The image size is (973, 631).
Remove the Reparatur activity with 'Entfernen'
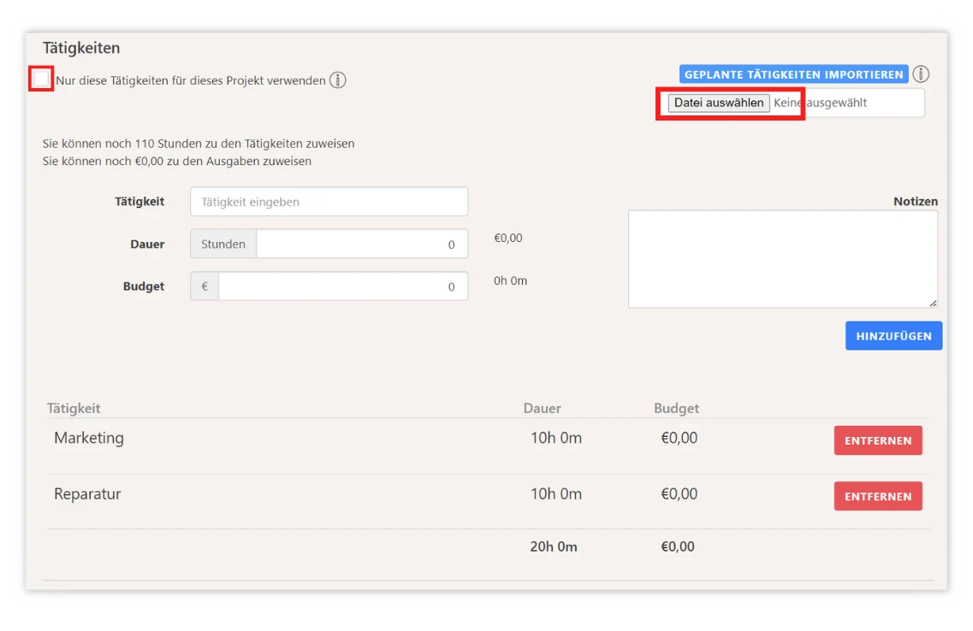(877, 496)
